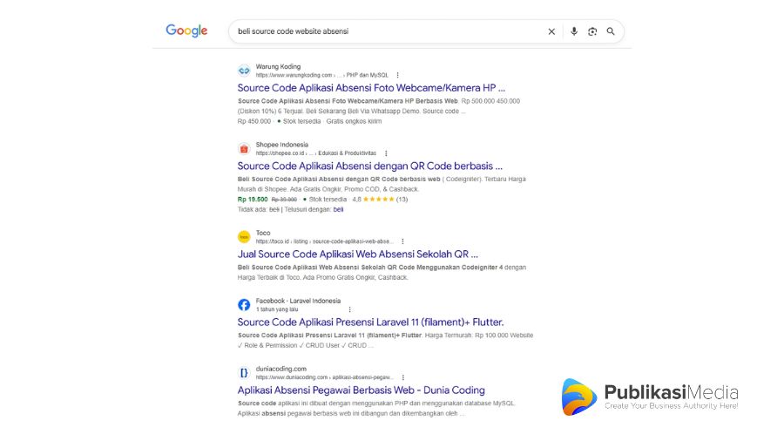Focus the Google search input field
Viewport: 784px width, 441px height.
tap(383, 31)
